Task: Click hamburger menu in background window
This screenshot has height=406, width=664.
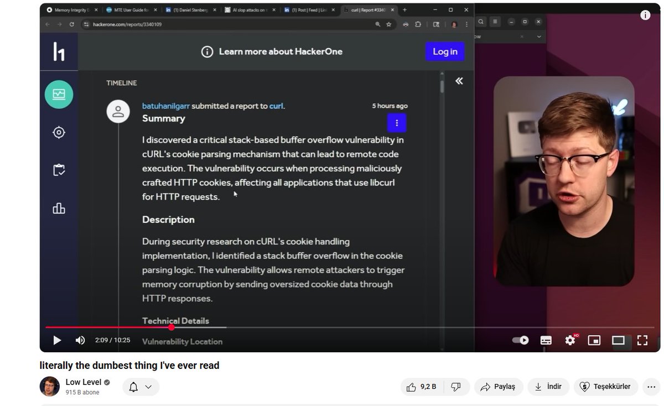Action: [x=495, y=22]
